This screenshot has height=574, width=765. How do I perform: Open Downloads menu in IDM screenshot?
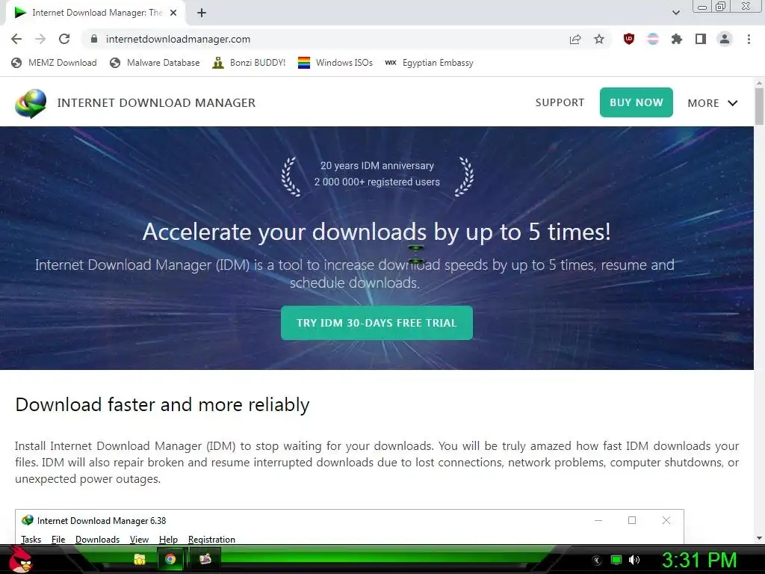click(x=98, y=539)
